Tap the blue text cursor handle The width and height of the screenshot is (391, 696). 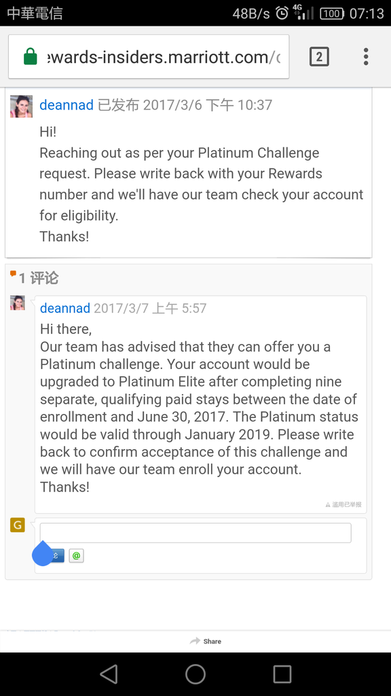(43, 553)
